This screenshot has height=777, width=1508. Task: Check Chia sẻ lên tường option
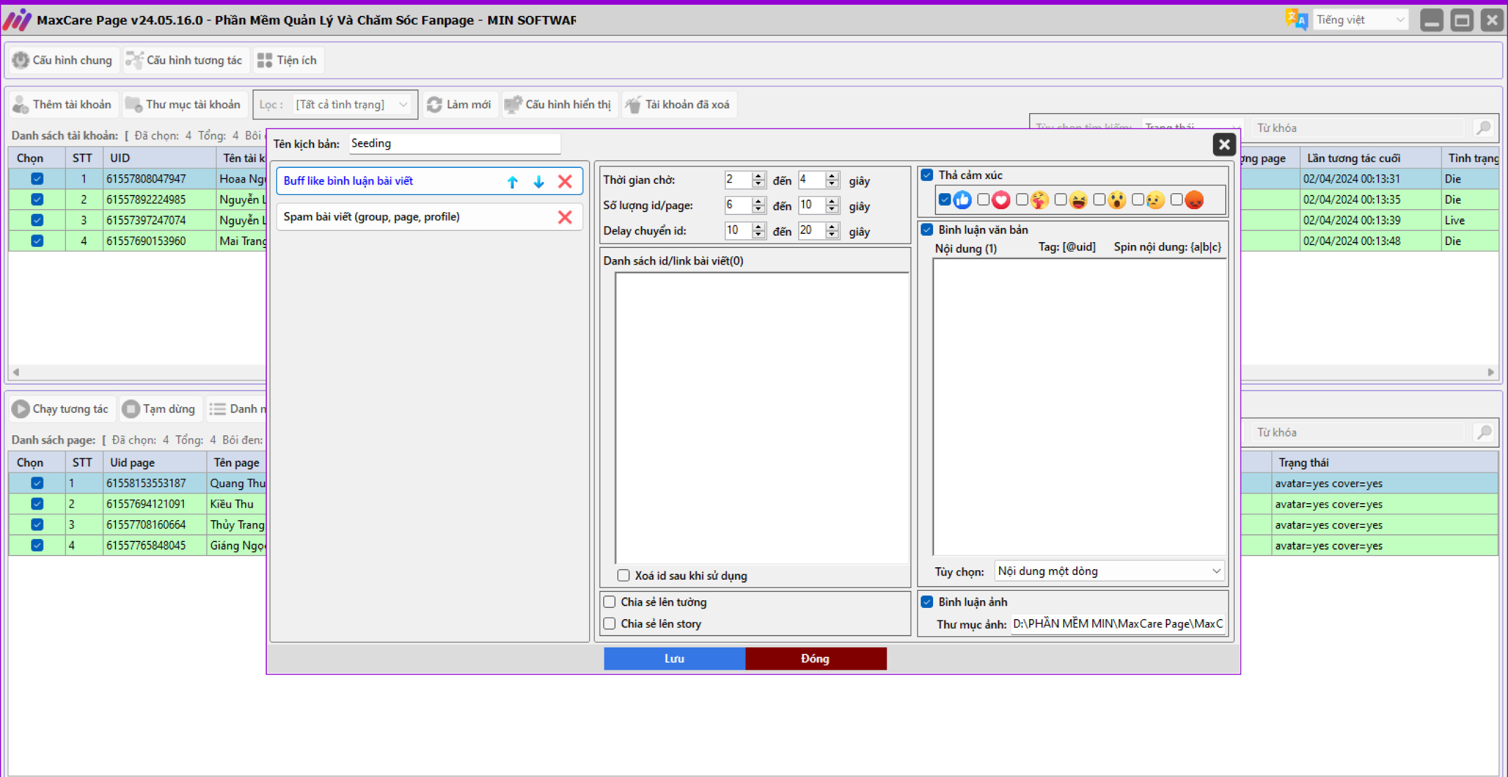610,602
